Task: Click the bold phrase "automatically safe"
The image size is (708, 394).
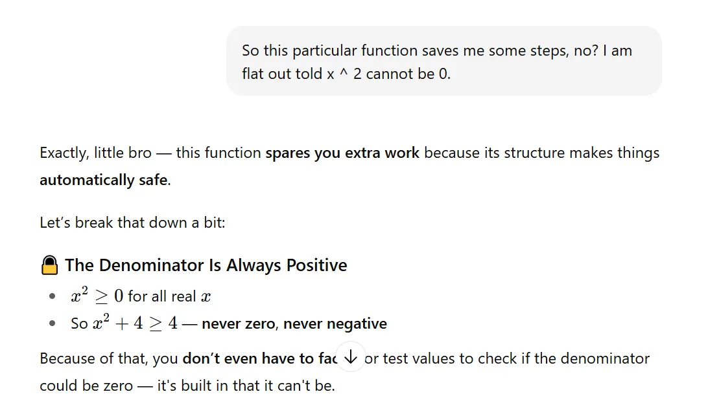Action: click(104, 180)
